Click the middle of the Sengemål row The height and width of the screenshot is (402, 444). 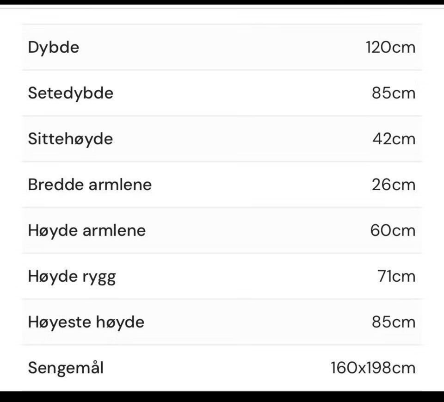222,368
